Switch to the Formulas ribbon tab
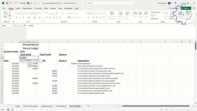Screen dimensions: 197x111 pyautogui.click(x=38, y=8)
